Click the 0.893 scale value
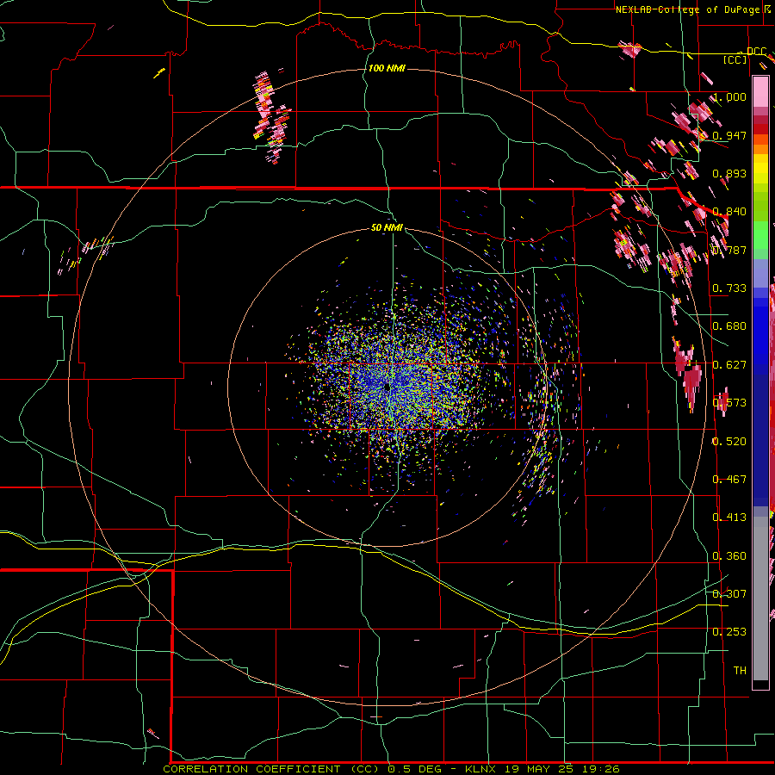The width and height of the screenshot is (775, 775). pos(729,173)
